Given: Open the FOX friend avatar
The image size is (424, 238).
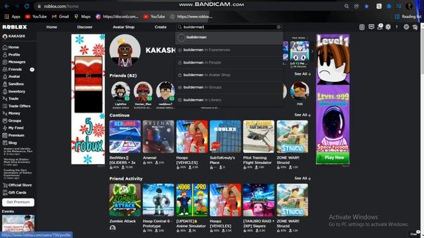Looking at the screenshot, I should click(299, 91).
